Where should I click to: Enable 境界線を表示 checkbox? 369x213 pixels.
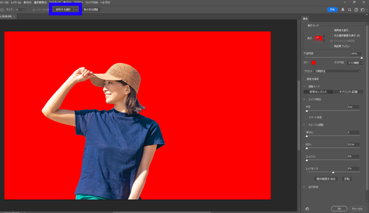(x=332, y=30)
